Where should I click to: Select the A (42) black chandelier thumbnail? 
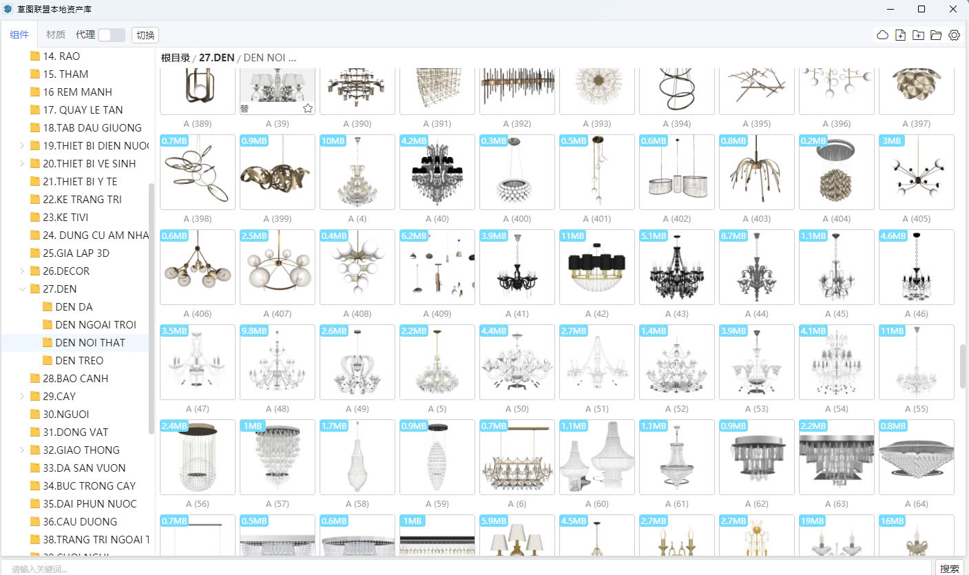pos(596,267)
